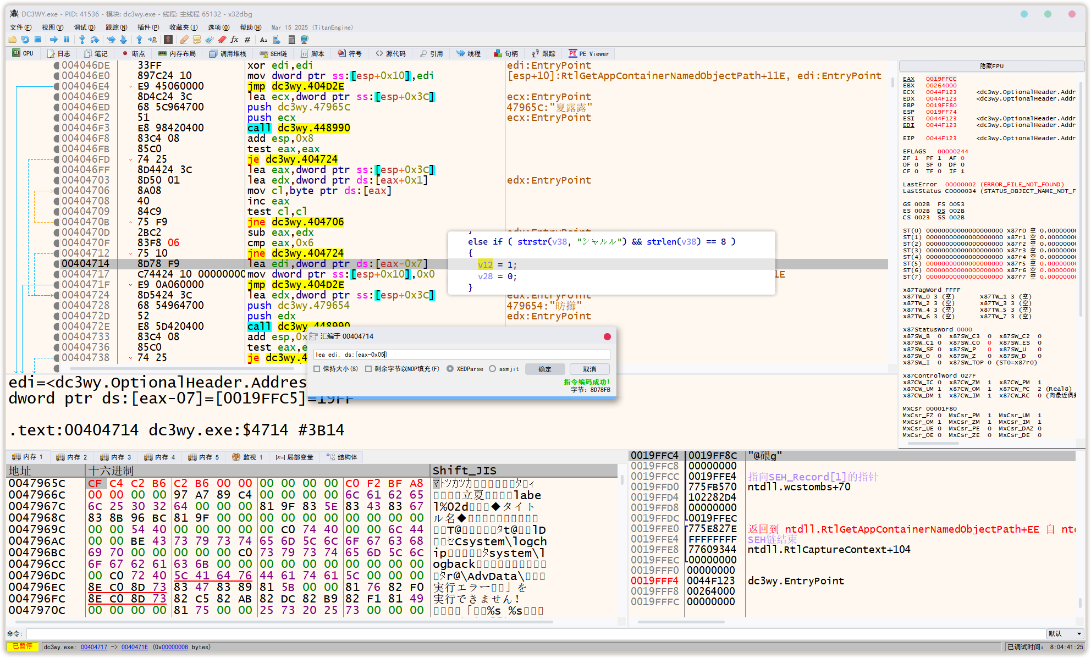Click the 取消 button in the assemble dialog

tap(589, 369)
